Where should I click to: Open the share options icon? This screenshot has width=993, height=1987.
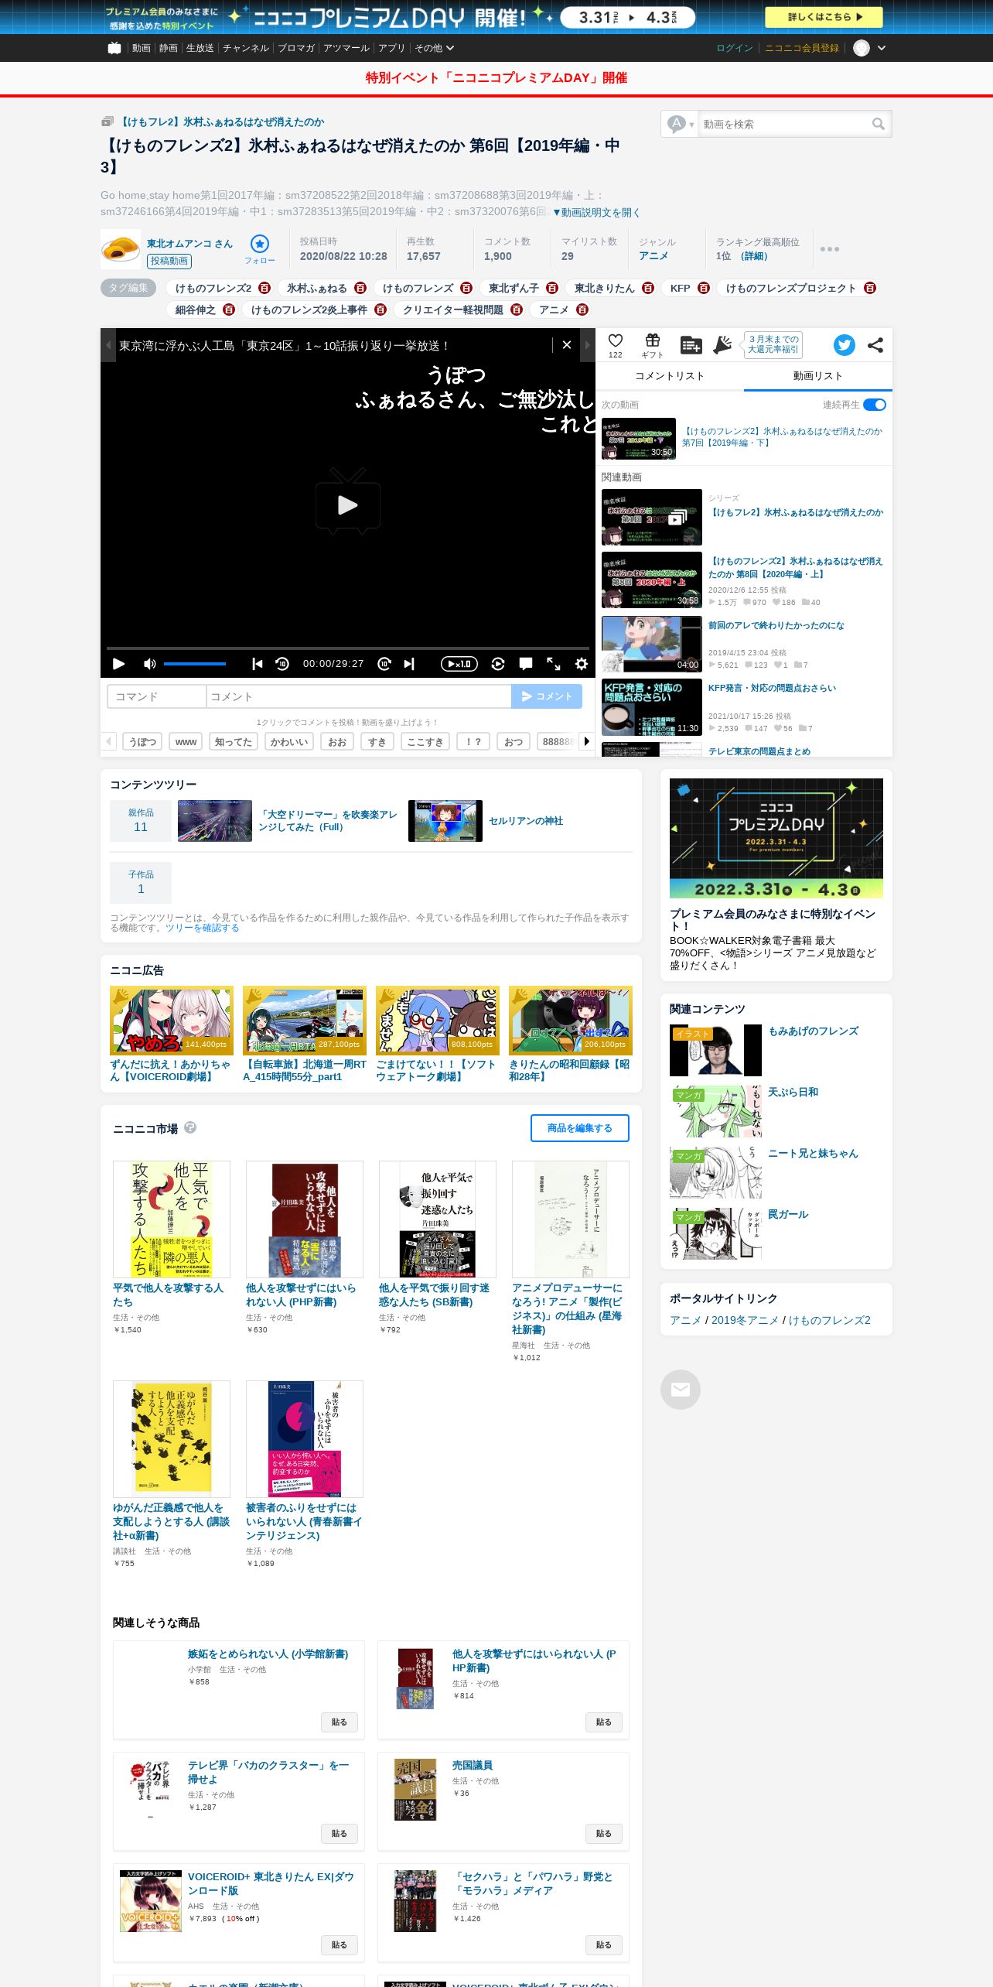click(x=875, y=345)
